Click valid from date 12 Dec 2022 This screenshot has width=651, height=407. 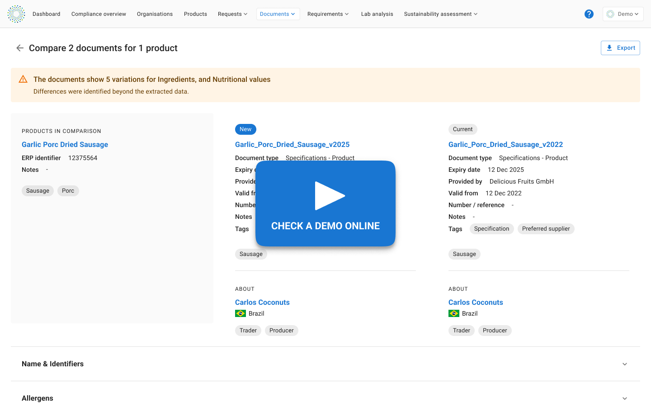pos(504,193)
